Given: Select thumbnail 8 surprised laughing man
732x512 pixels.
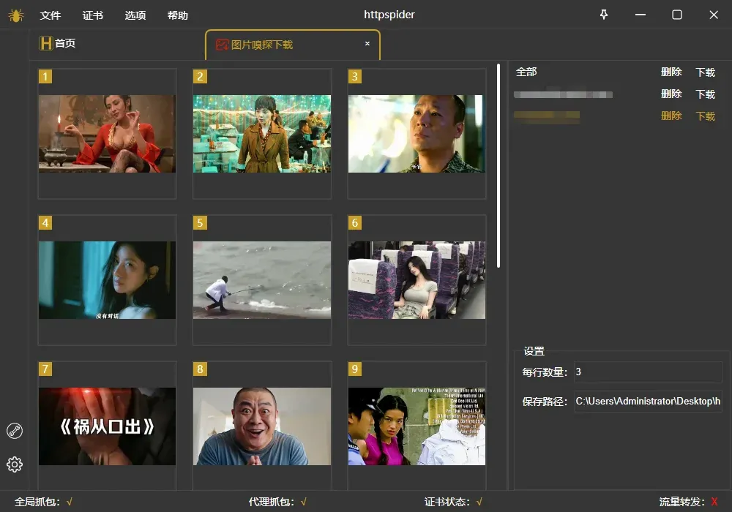Looking at the screenshot, I should [x=262, y=426].
